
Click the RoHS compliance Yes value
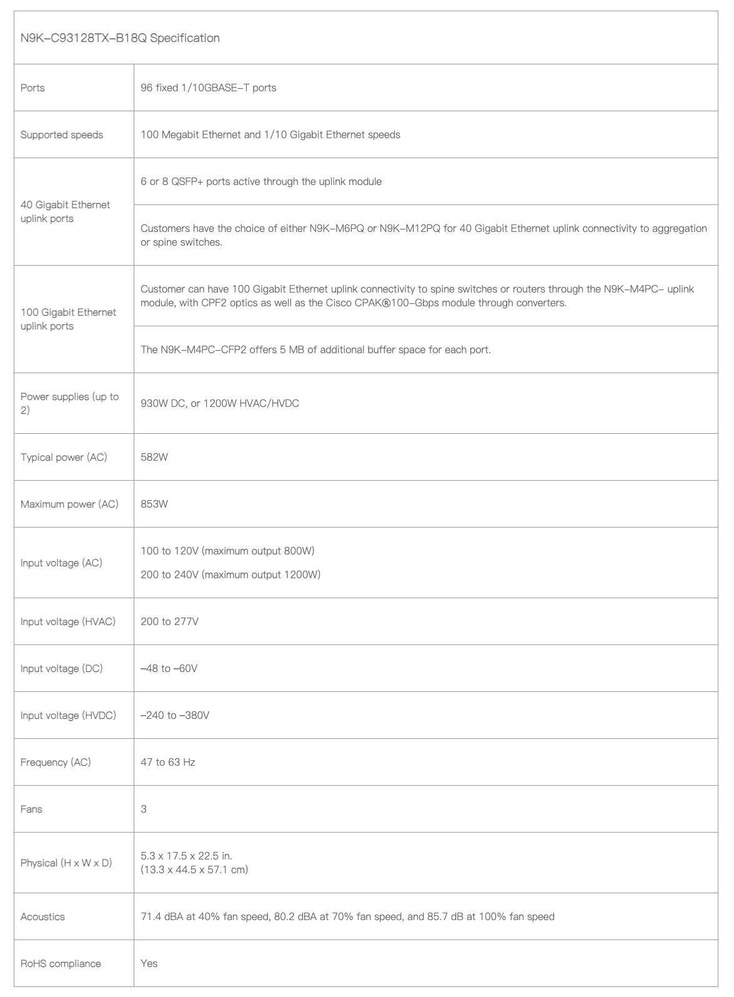[x=149, y=963]
